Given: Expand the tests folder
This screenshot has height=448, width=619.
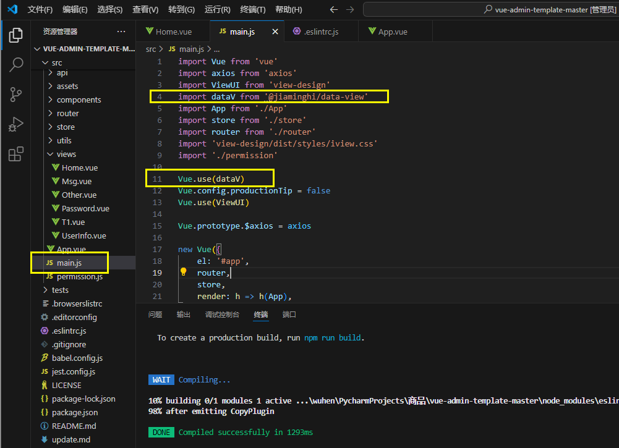Looking at the screenshot, I should 60,290.
